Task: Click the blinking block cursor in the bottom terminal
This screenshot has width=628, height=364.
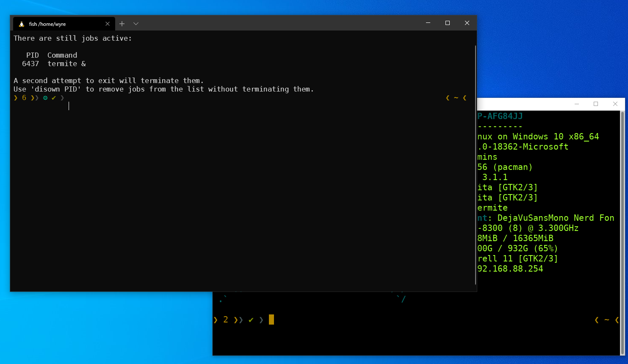Action: pos(272,320)
